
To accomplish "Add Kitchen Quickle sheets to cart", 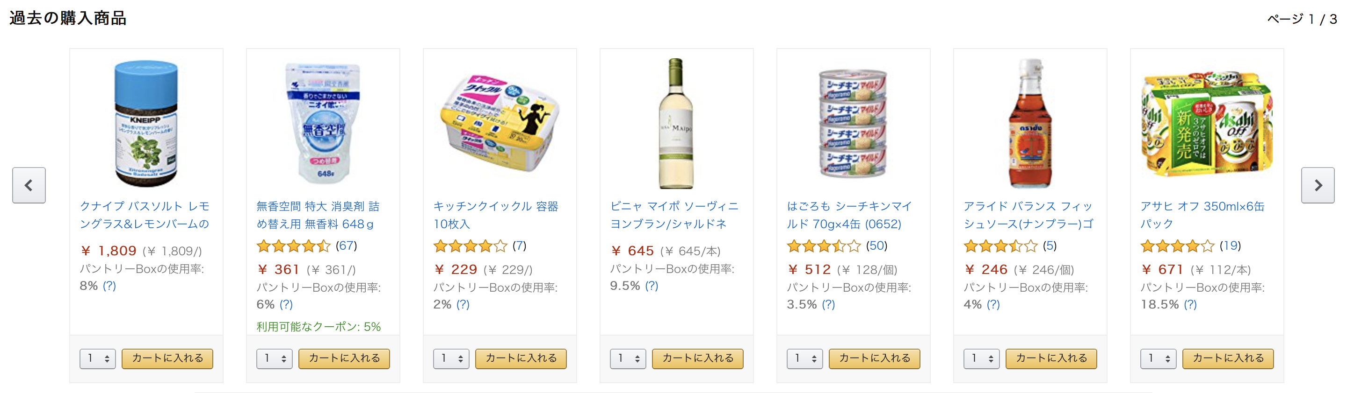I will click(521, 358).
